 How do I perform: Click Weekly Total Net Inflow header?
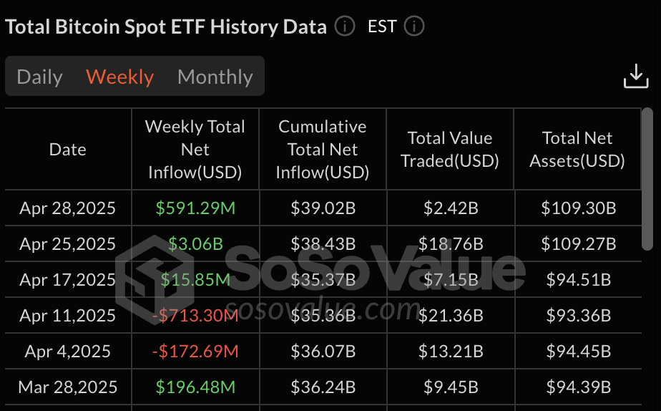coord(195,150)
